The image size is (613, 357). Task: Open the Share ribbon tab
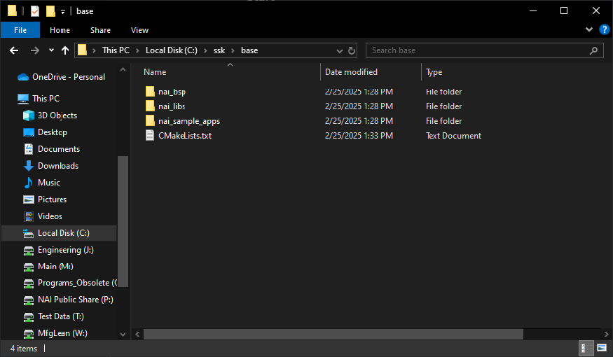pyautogui.click(x=100, y=30)
